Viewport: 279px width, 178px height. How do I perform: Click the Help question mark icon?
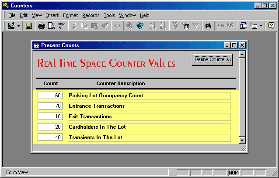(271, 26)
